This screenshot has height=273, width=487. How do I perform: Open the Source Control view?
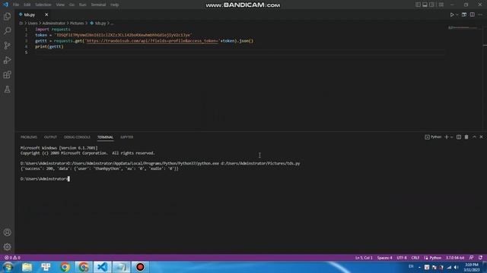7,45
